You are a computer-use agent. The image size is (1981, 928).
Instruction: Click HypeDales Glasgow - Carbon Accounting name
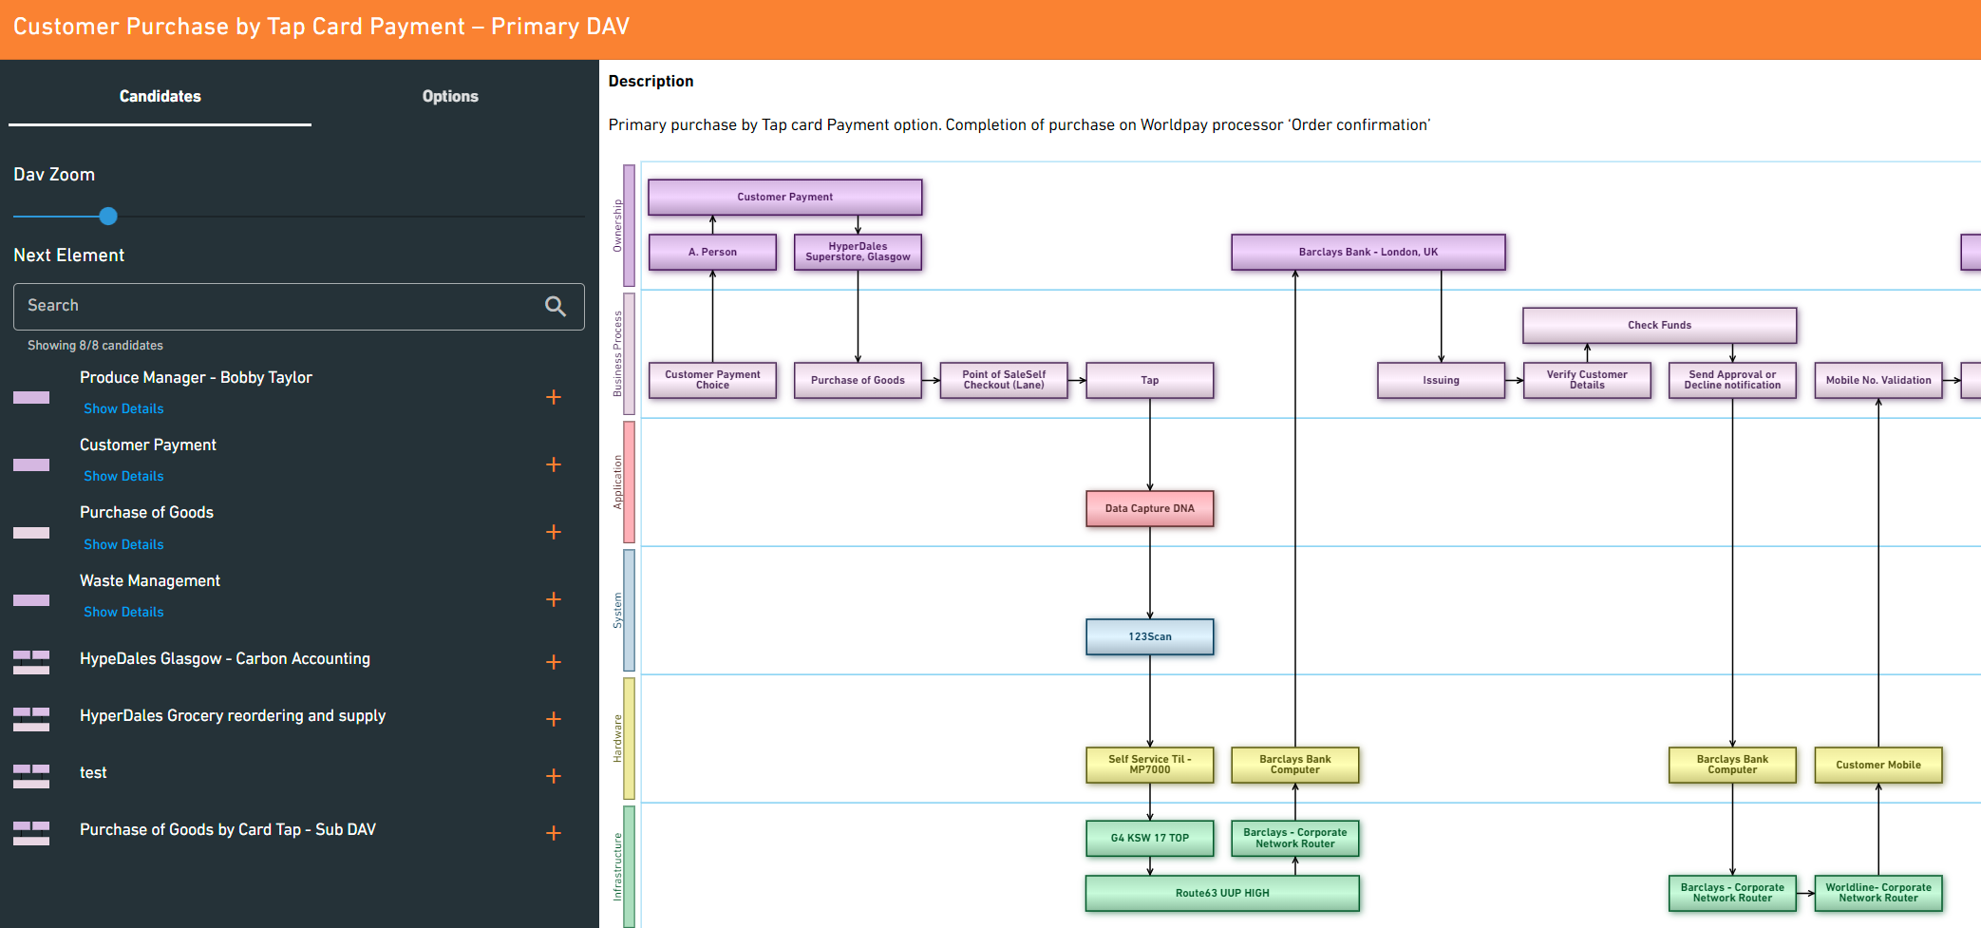(225, 658)
